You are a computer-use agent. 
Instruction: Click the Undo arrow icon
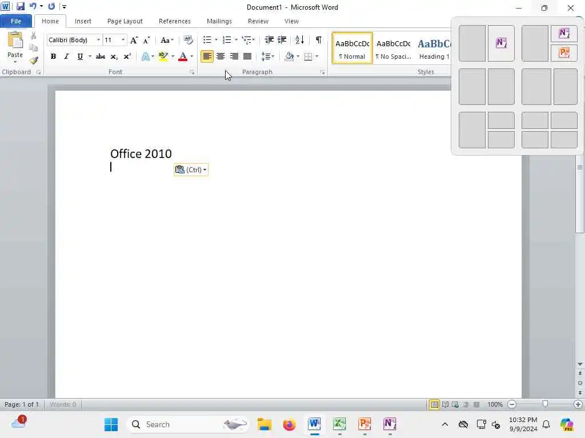[33, 6]
